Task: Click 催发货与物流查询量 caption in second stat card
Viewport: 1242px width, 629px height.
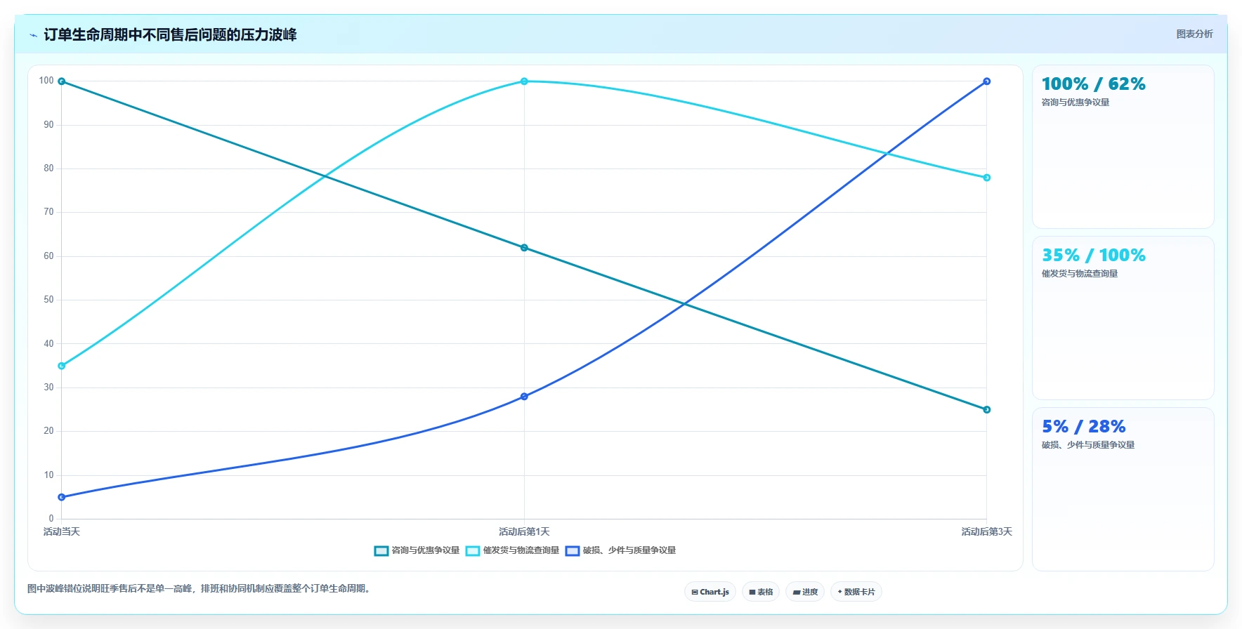Action: (1079, 274)
